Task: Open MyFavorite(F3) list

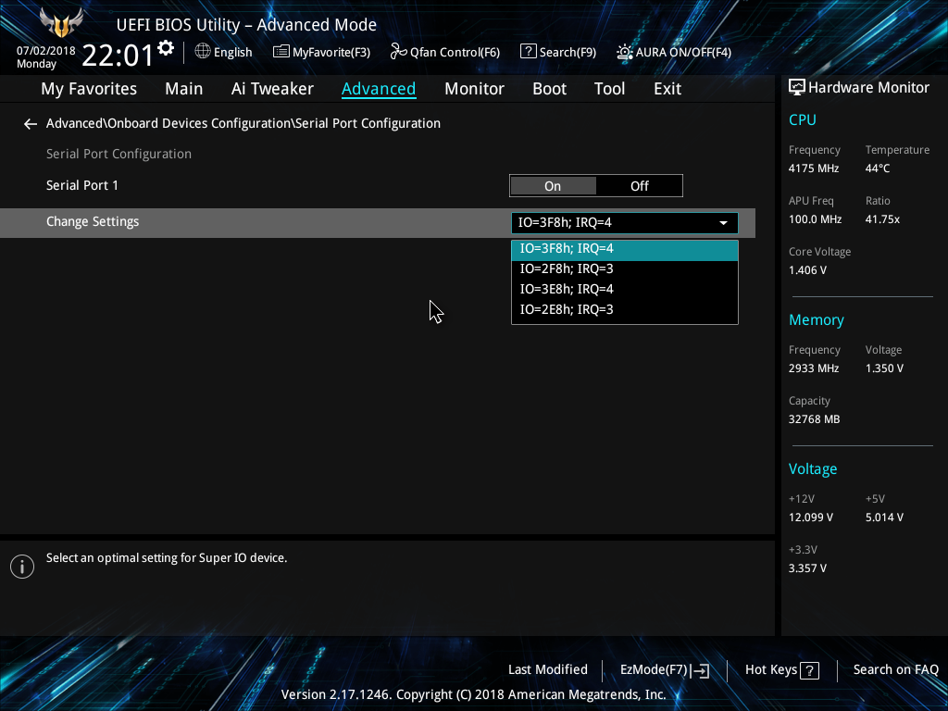Action: [321, 52]
